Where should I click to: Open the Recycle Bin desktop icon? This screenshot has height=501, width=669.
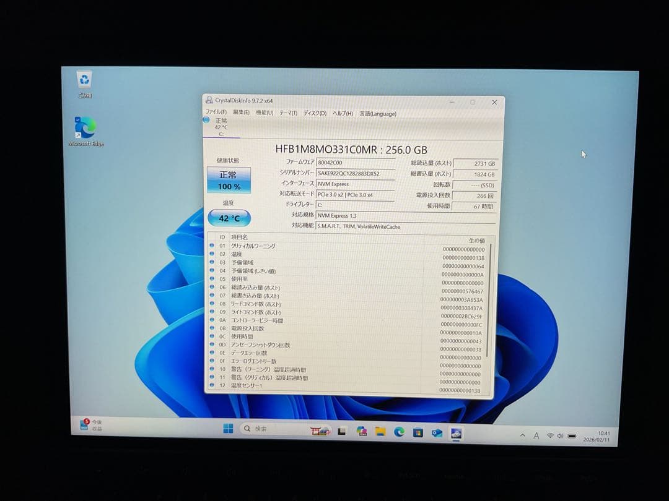[x=84, y=80]
